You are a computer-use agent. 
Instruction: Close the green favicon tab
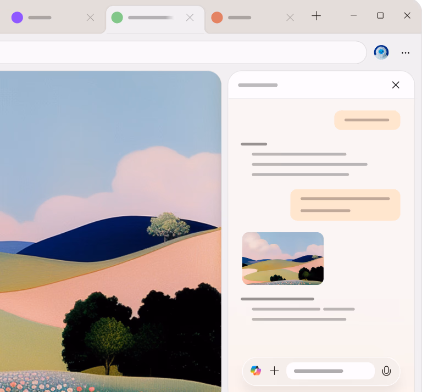190,18
